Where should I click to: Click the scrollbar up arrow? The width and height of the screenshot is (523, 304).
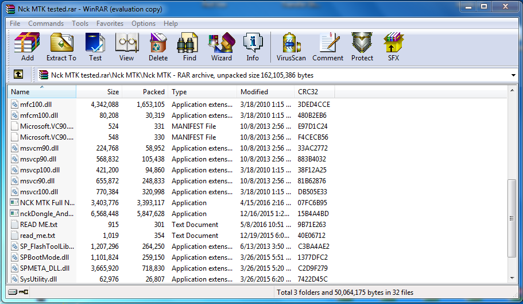512,90
